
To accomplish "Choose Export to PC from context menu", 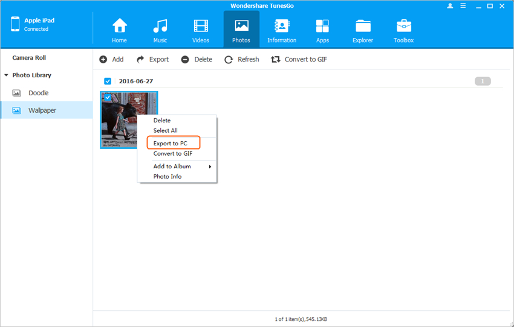I will click(170, 143).
